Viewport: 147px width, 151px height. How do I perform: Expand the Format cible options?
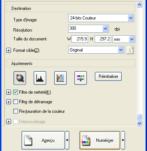point(8,50)
